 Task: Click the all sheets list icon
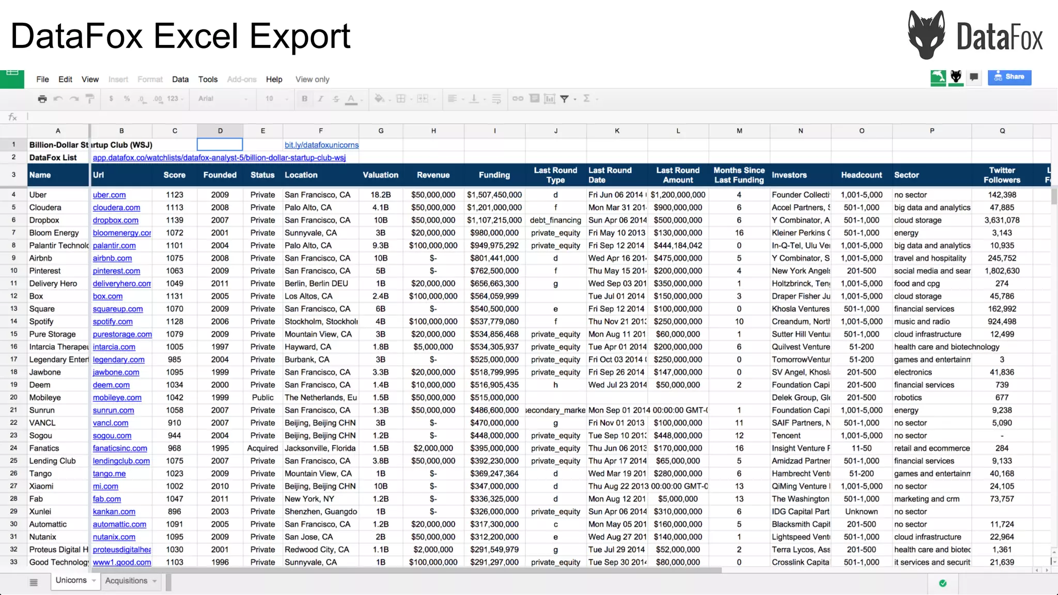[34, 583]
